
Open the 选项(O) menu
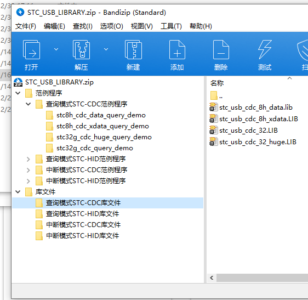coord(112,26)
